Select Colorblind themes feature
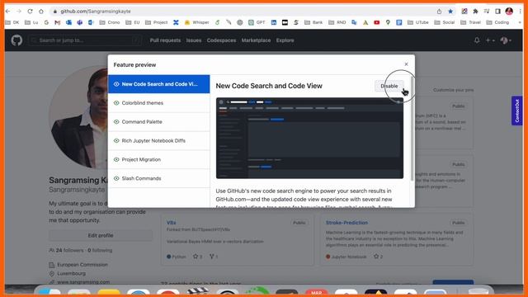This screenshot has width=528, height=297. coord(159,103)
